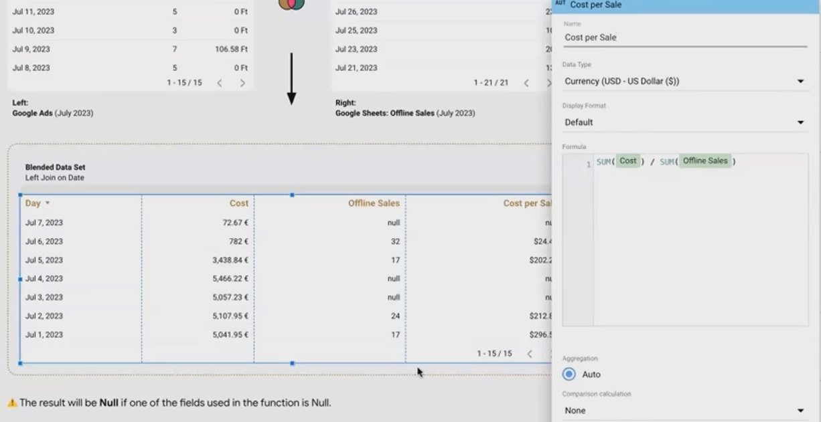Click the cost value 3,438.84 €

pyautogui.click(x=230, y=260)
